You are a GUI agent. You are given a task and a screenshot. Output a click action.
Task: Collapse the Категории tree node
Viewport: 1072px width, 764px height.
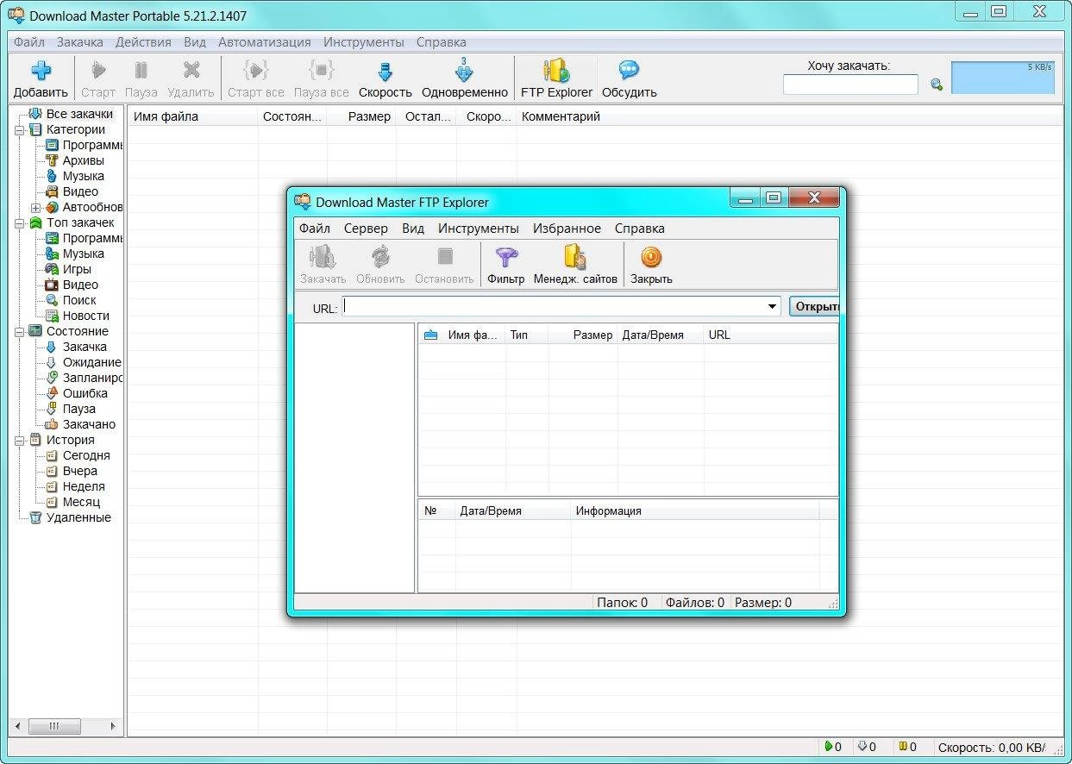pyautogui.click(x=20, y=130)
